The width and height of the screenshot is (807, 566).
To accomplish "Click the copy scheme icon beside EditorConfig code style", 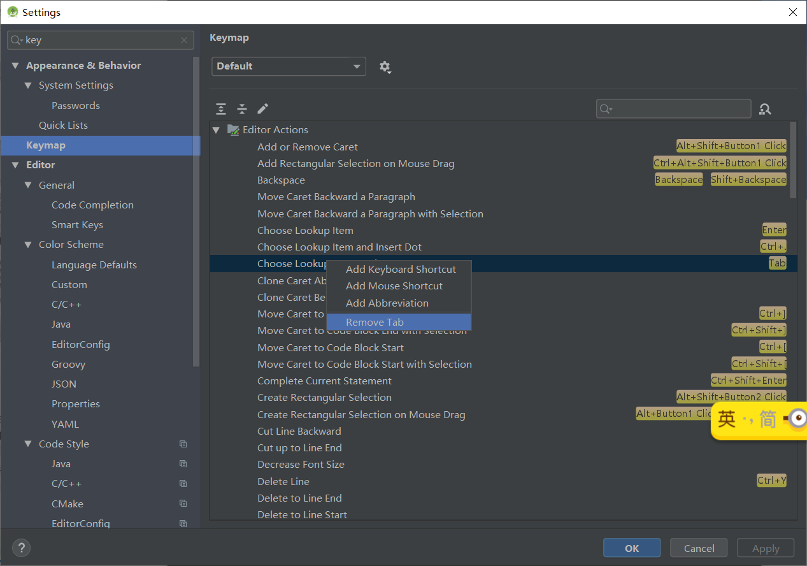I will pyautogui.click(x=183, y=523).
